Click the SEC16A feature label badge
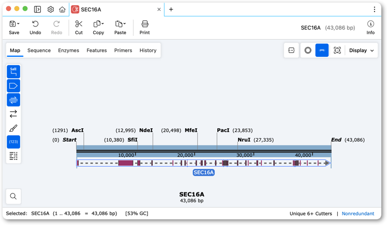 204,172
